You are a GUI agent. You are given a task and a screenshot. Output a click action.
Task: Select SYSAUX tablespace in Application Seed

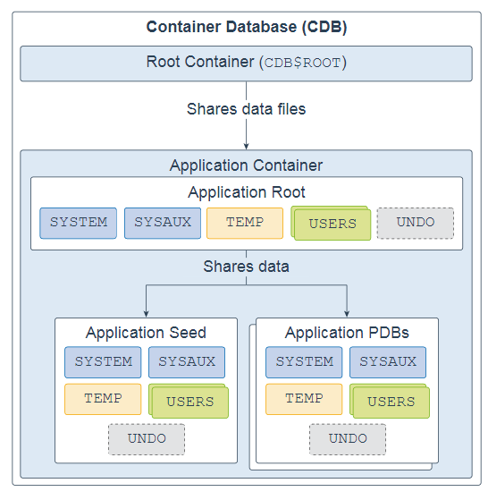[187, 362]
